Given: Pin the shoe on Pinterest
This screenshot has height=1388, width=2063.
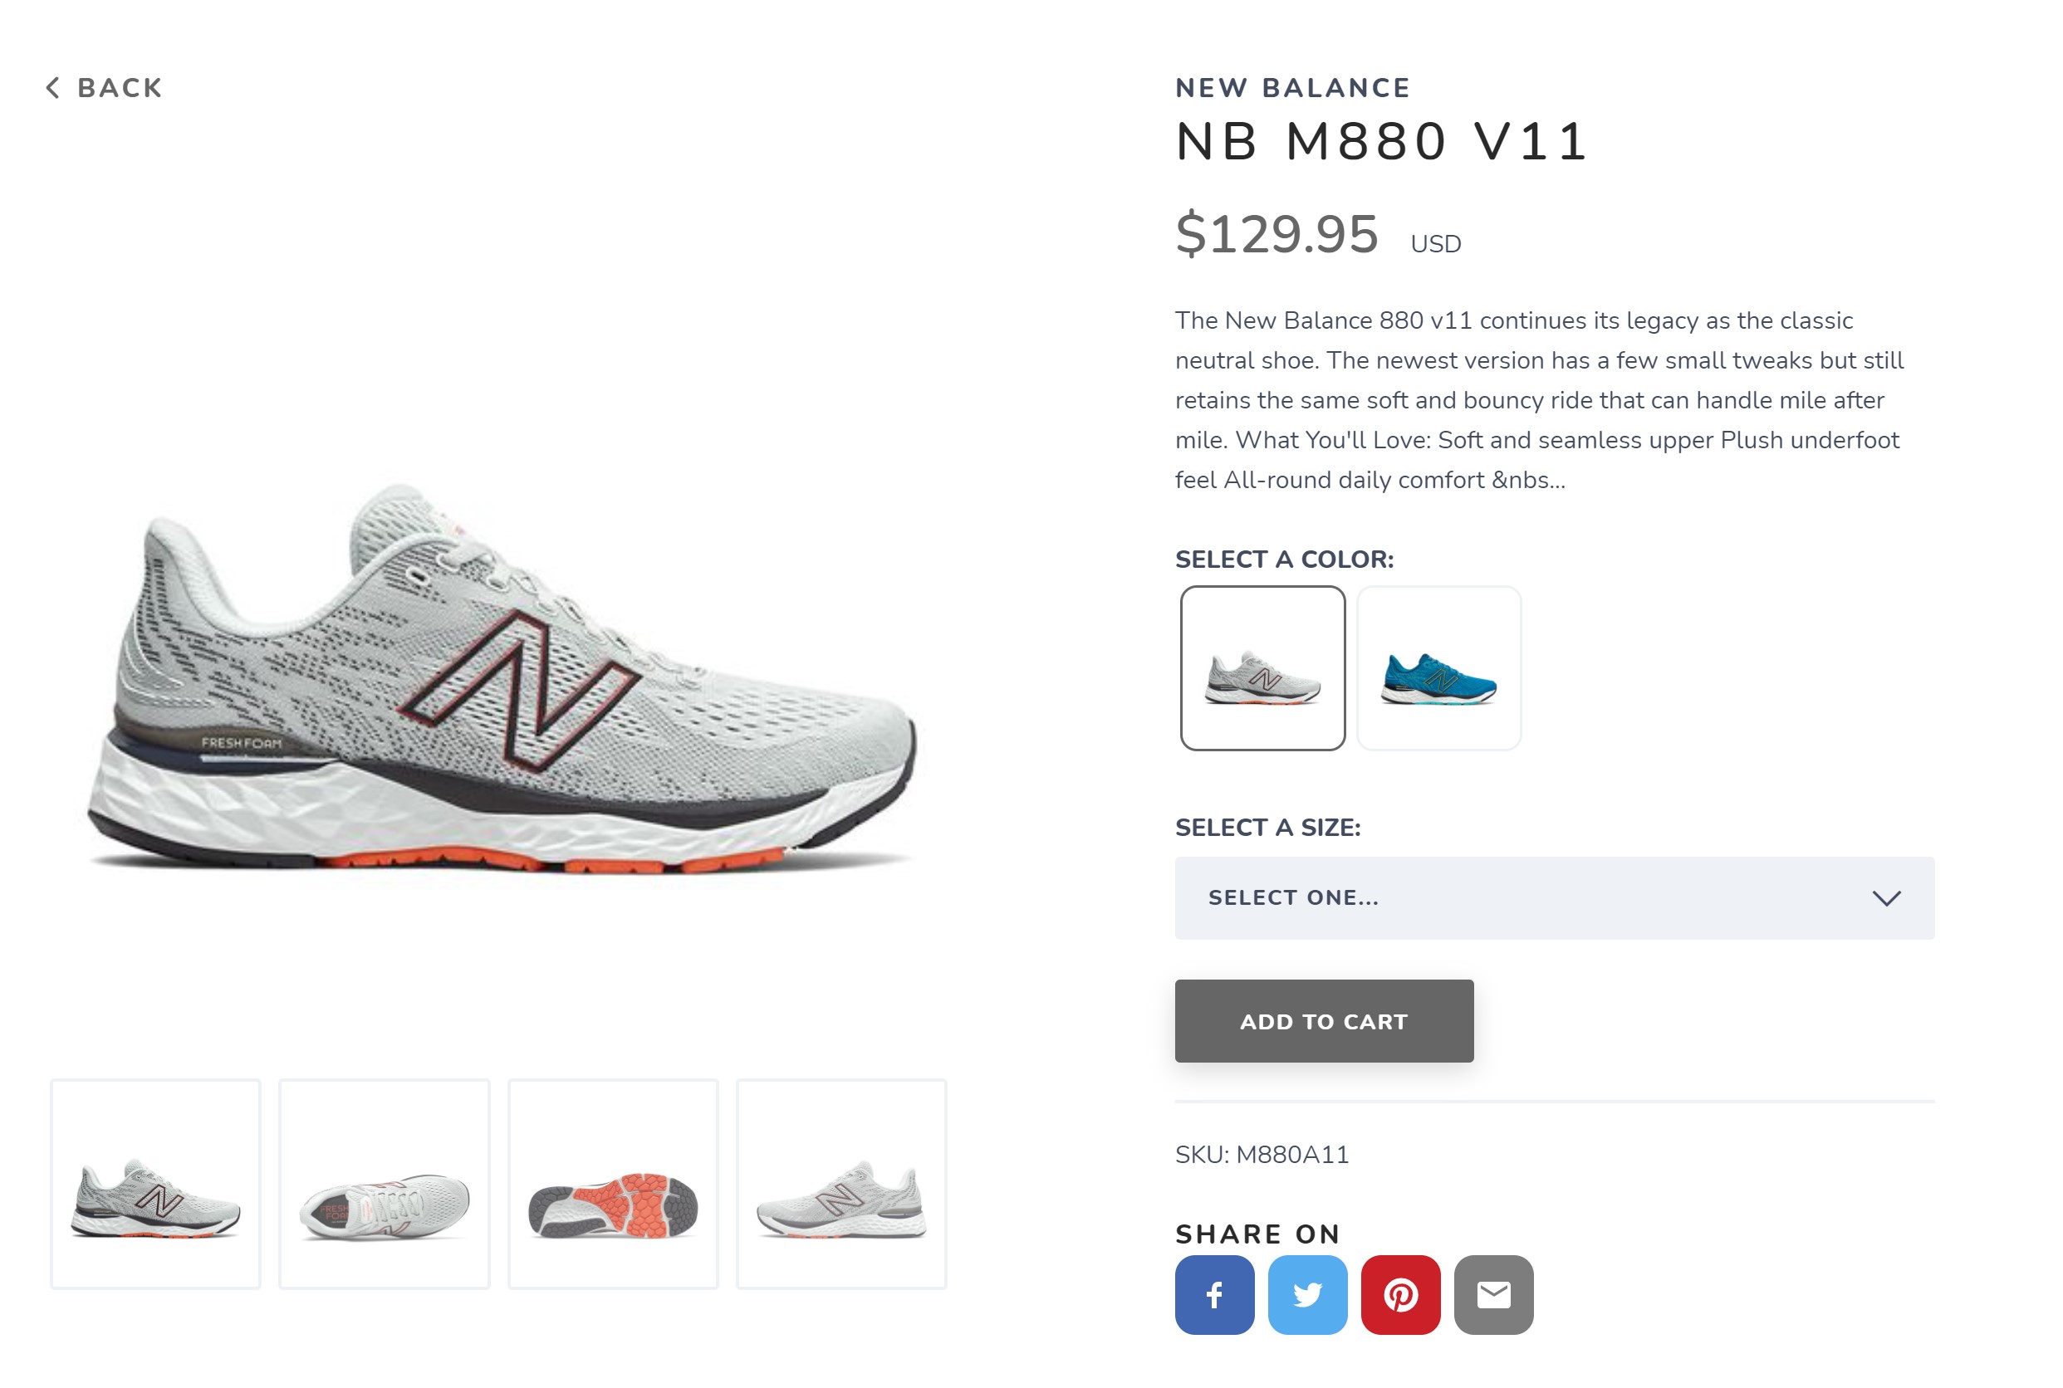Looking at the screenshot, I should pos(1399,1294).
